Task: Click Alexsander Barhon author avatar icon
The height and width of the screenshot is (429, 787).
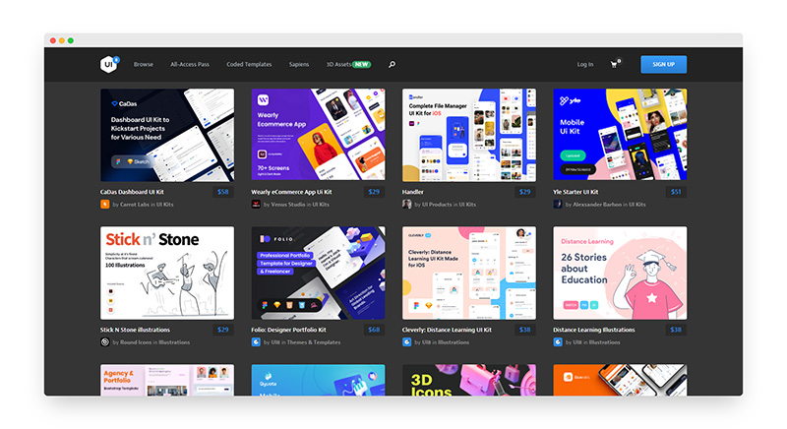Action: [558, 205]
